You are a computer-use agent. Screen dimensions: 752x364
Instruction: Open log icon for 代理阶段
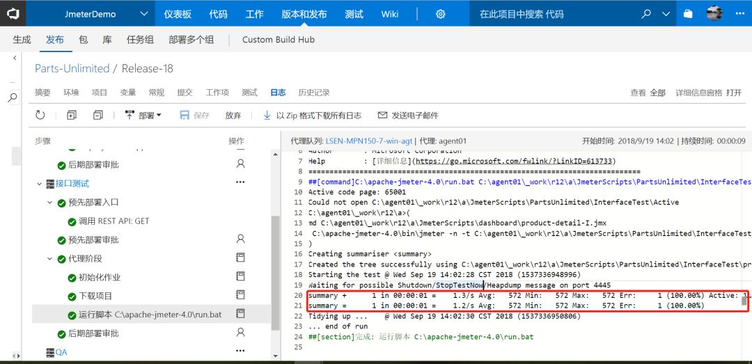pyautogui.click(x=240, y=258)
